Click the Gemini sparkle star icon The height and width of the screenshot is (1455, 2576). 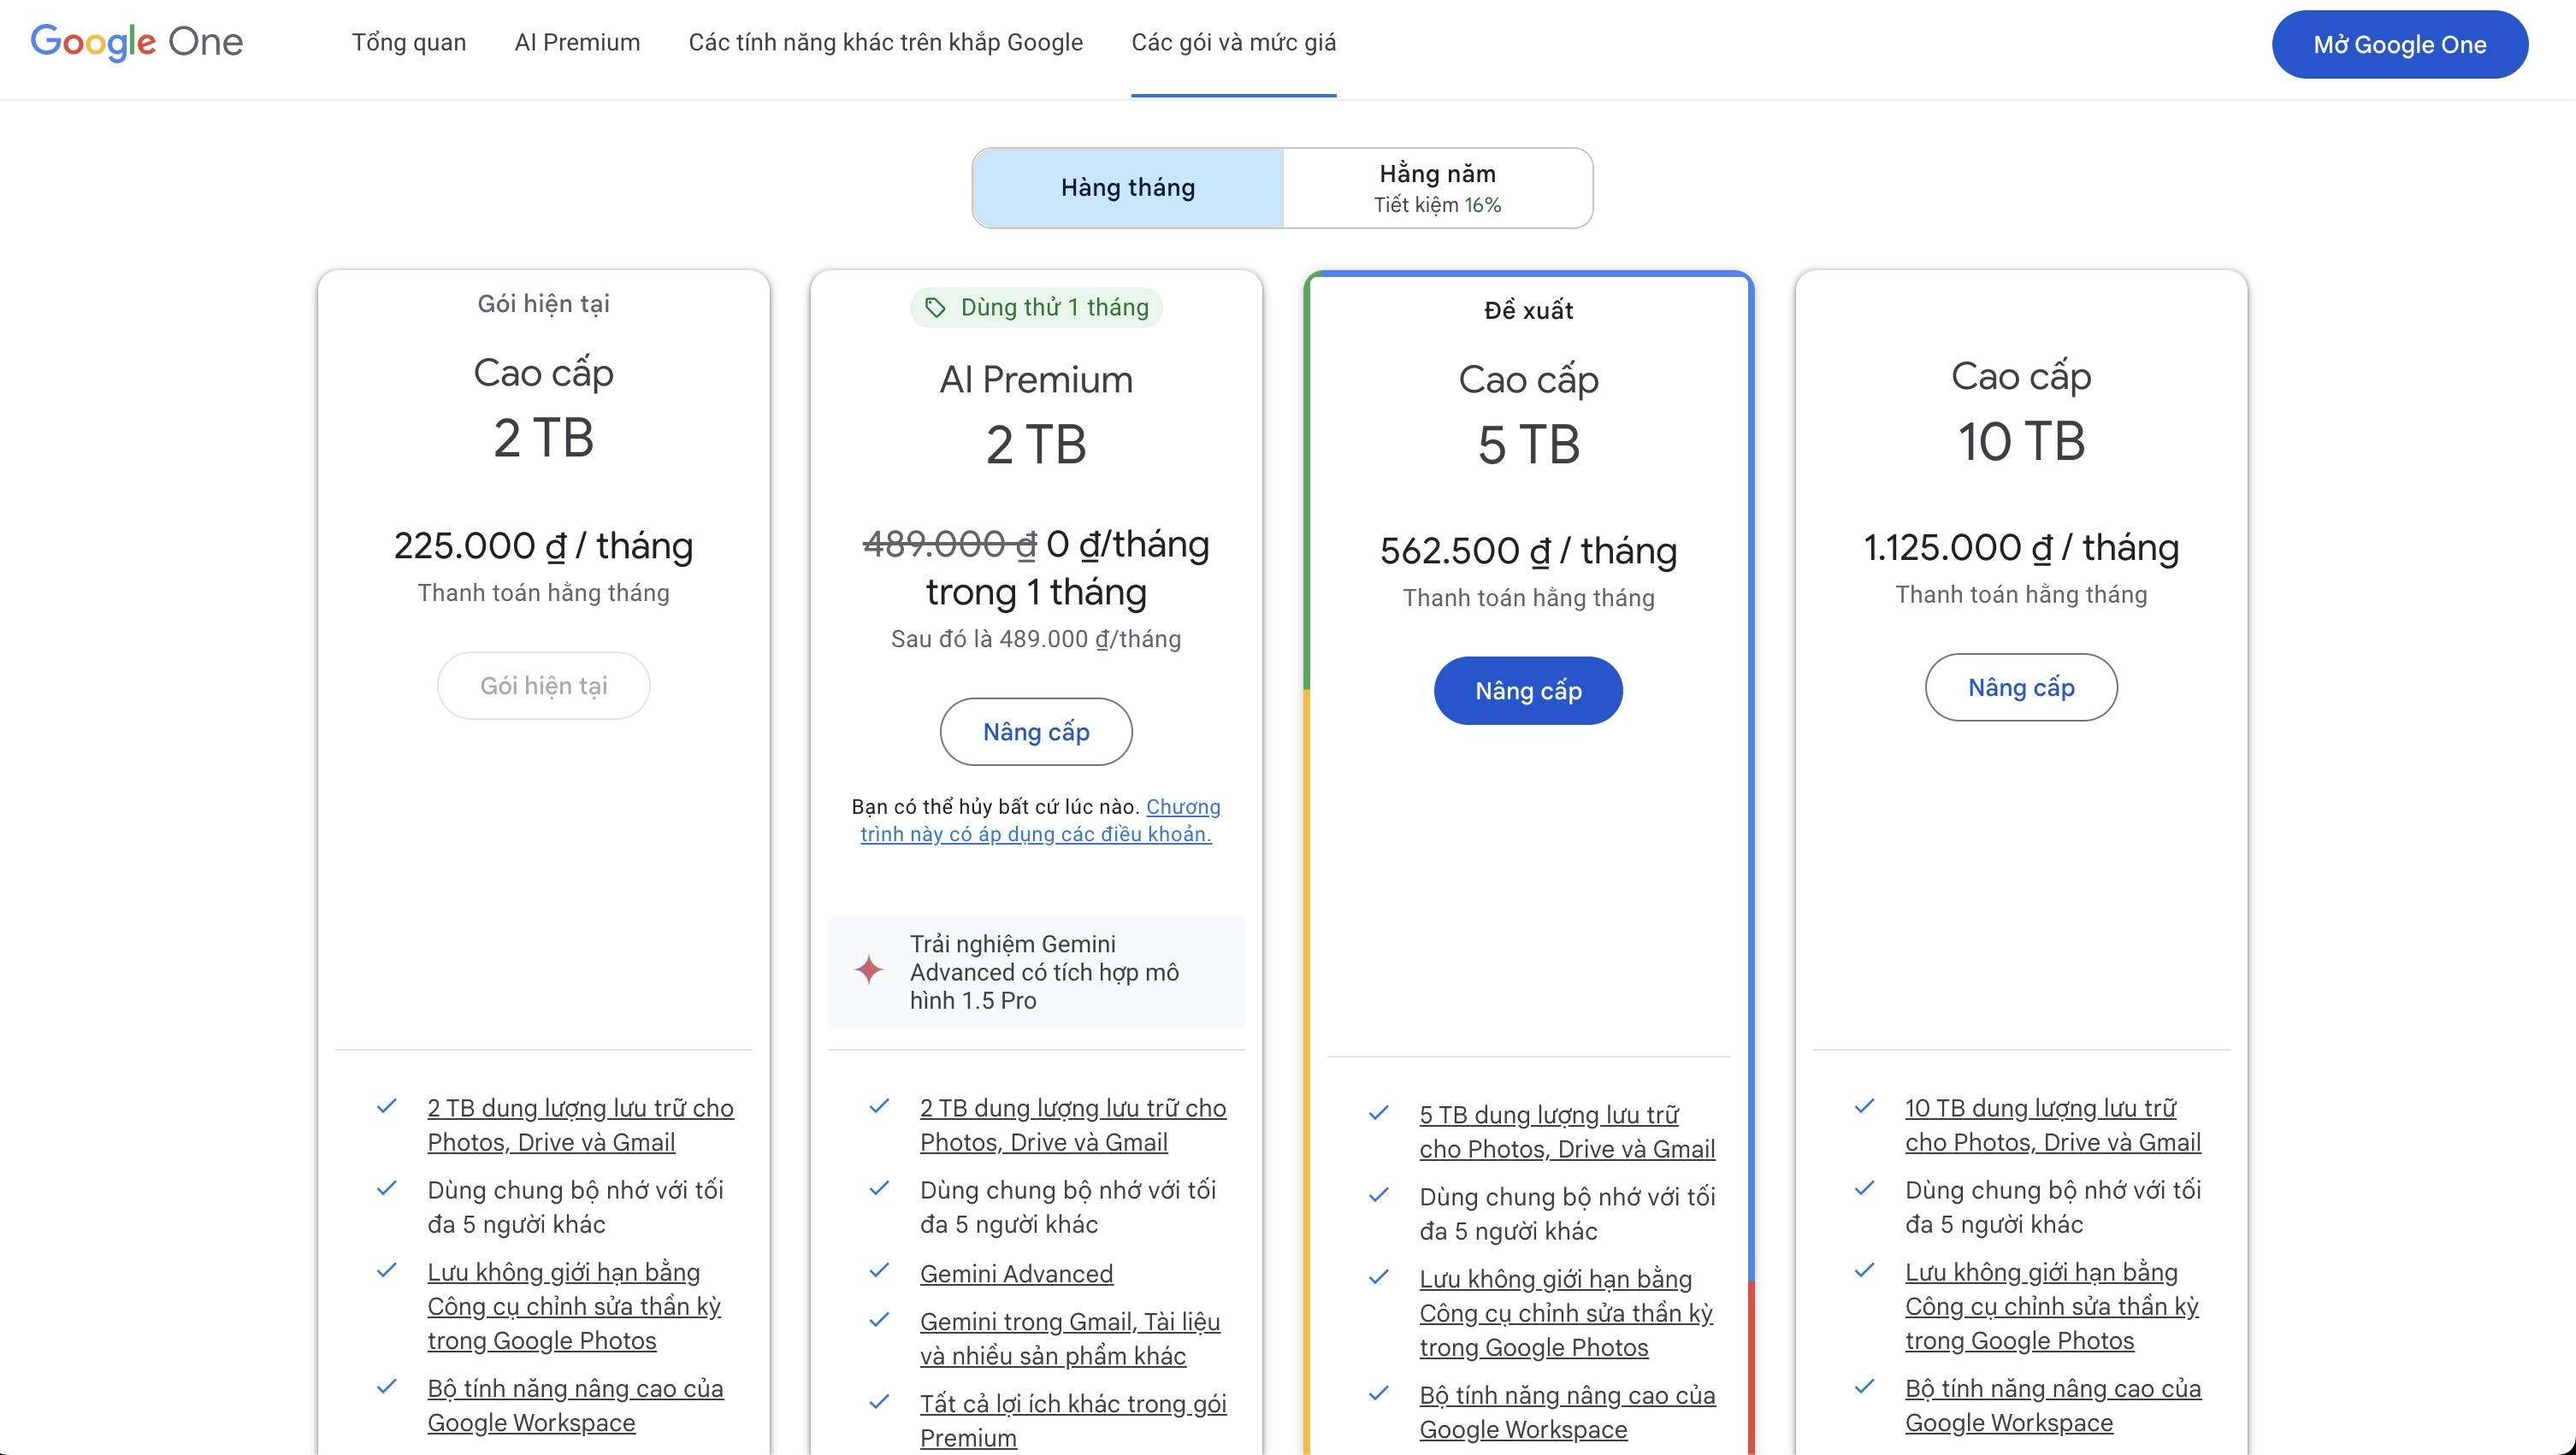tap(869, 969)
